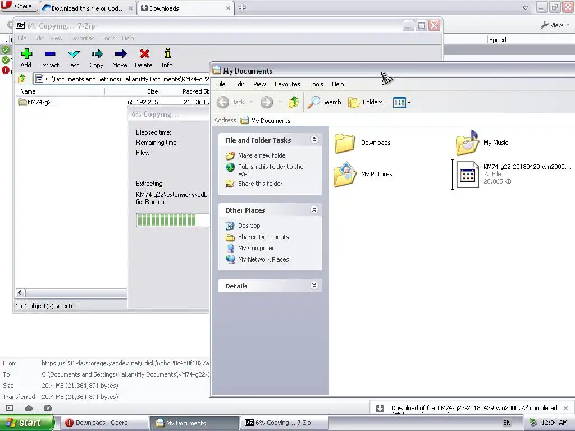Click the Delete icon in 7-Zip toolbar

(x=144, y=58)
